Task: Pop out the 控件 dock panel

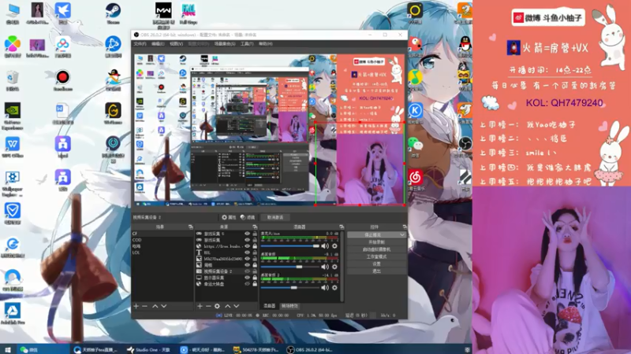Action: click(x=405, y=227)
